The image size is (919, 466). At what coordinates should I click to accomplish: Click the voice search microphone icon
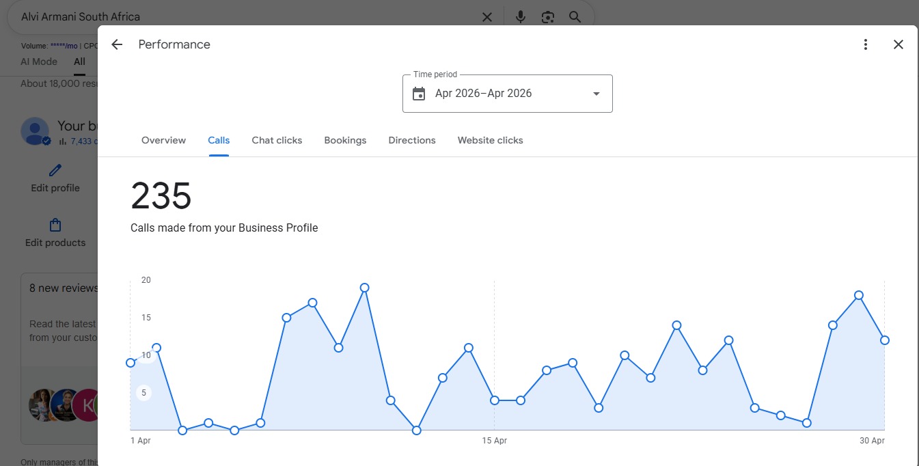click(x=521, y=17)
